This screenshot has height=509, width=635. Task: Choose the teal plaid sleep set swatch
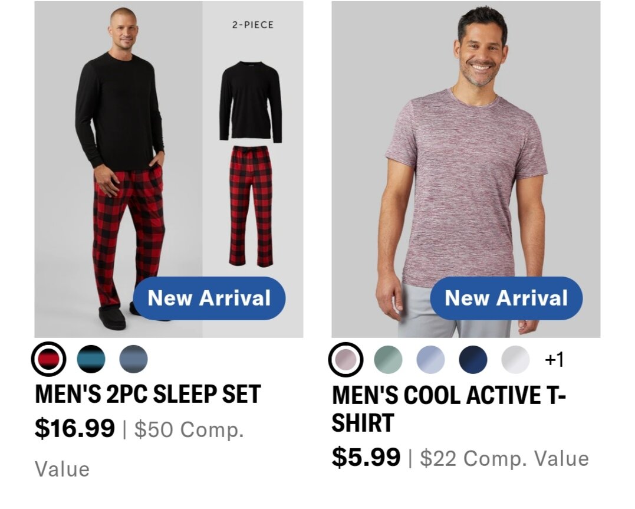pos(91,359)
